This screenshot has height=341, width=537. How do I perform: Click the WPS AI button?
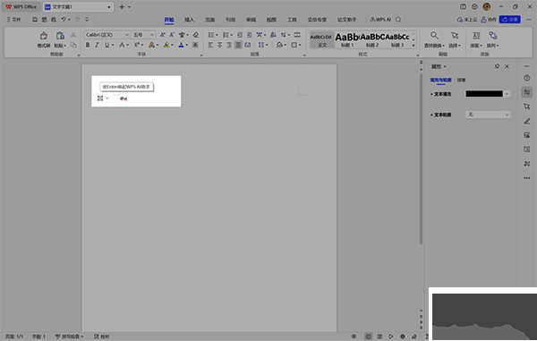tap(380, 20)
